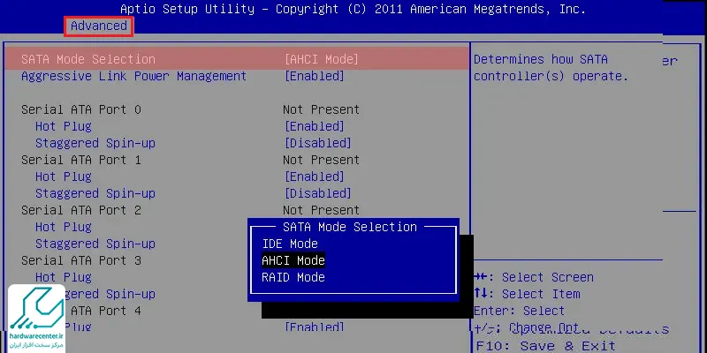Select the Serial ATA Port 0 entry

[81, 109]
